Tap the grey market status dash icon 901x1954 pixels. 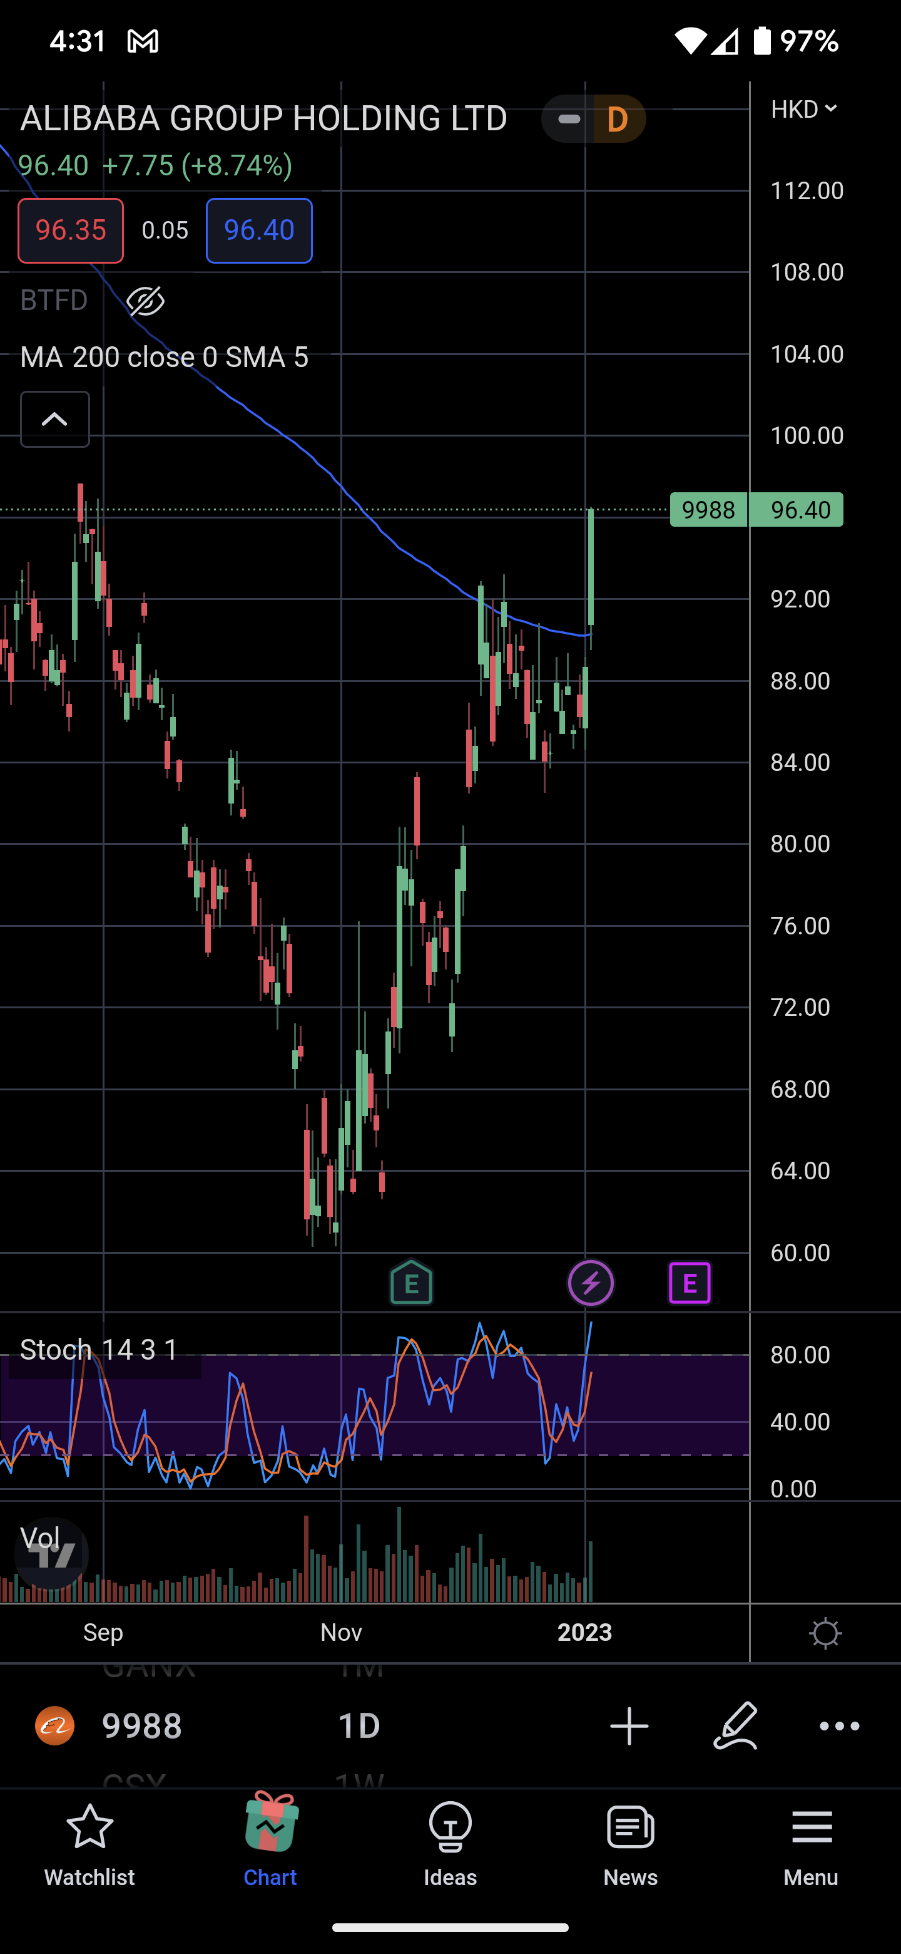pos(568,119)
